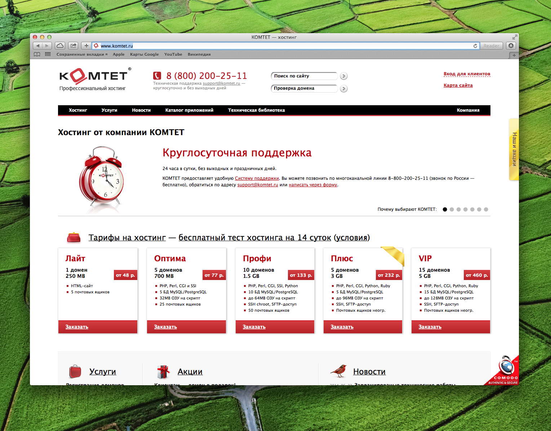This screenshot has height=431, width=551.
Task: Open Техническая библиотека menu
Action: coord(256,110)
